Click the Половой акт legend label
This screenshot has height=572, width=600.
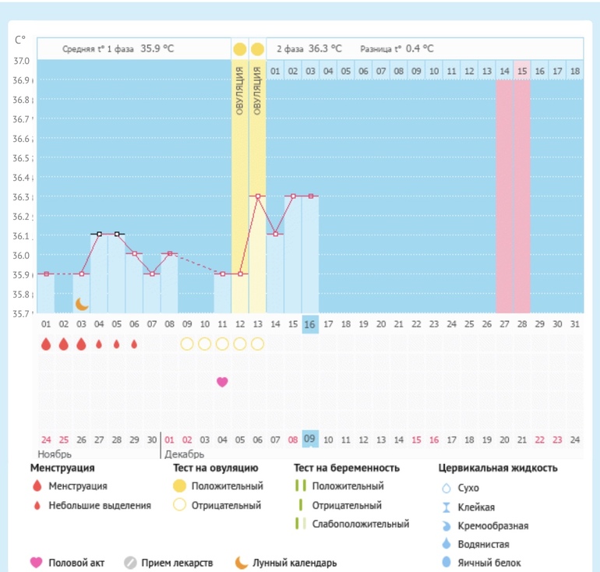point(76,563)
